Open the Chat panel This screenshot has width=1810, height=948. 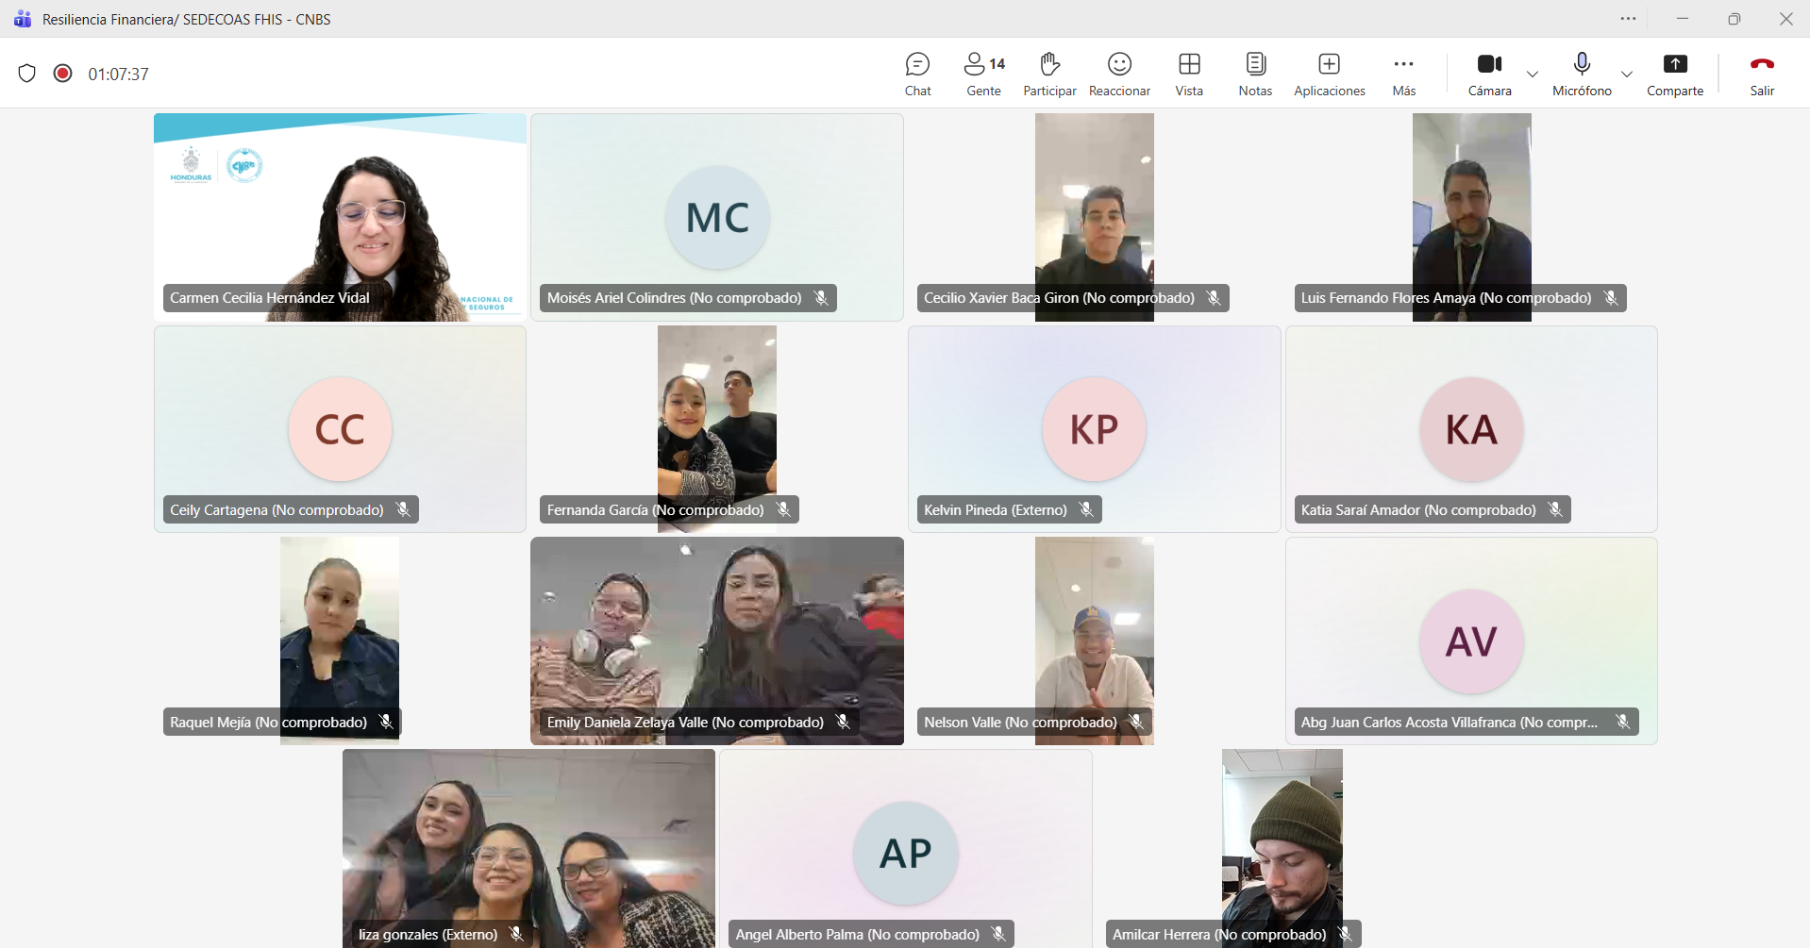point(917,74)
